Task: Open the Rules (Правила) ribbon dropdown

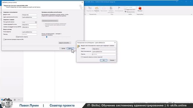Action: tap(96, 9)
